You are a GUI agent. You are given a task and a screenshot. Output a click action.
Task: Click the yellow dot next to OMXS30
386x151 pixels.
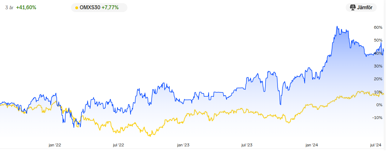77,7
